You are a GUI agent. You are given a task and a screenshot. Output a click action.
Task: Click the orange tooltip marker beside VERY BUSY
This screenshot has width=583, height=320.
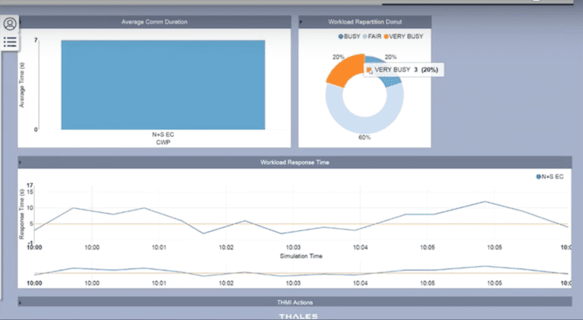pyautogui.click(x=370, y=70)
